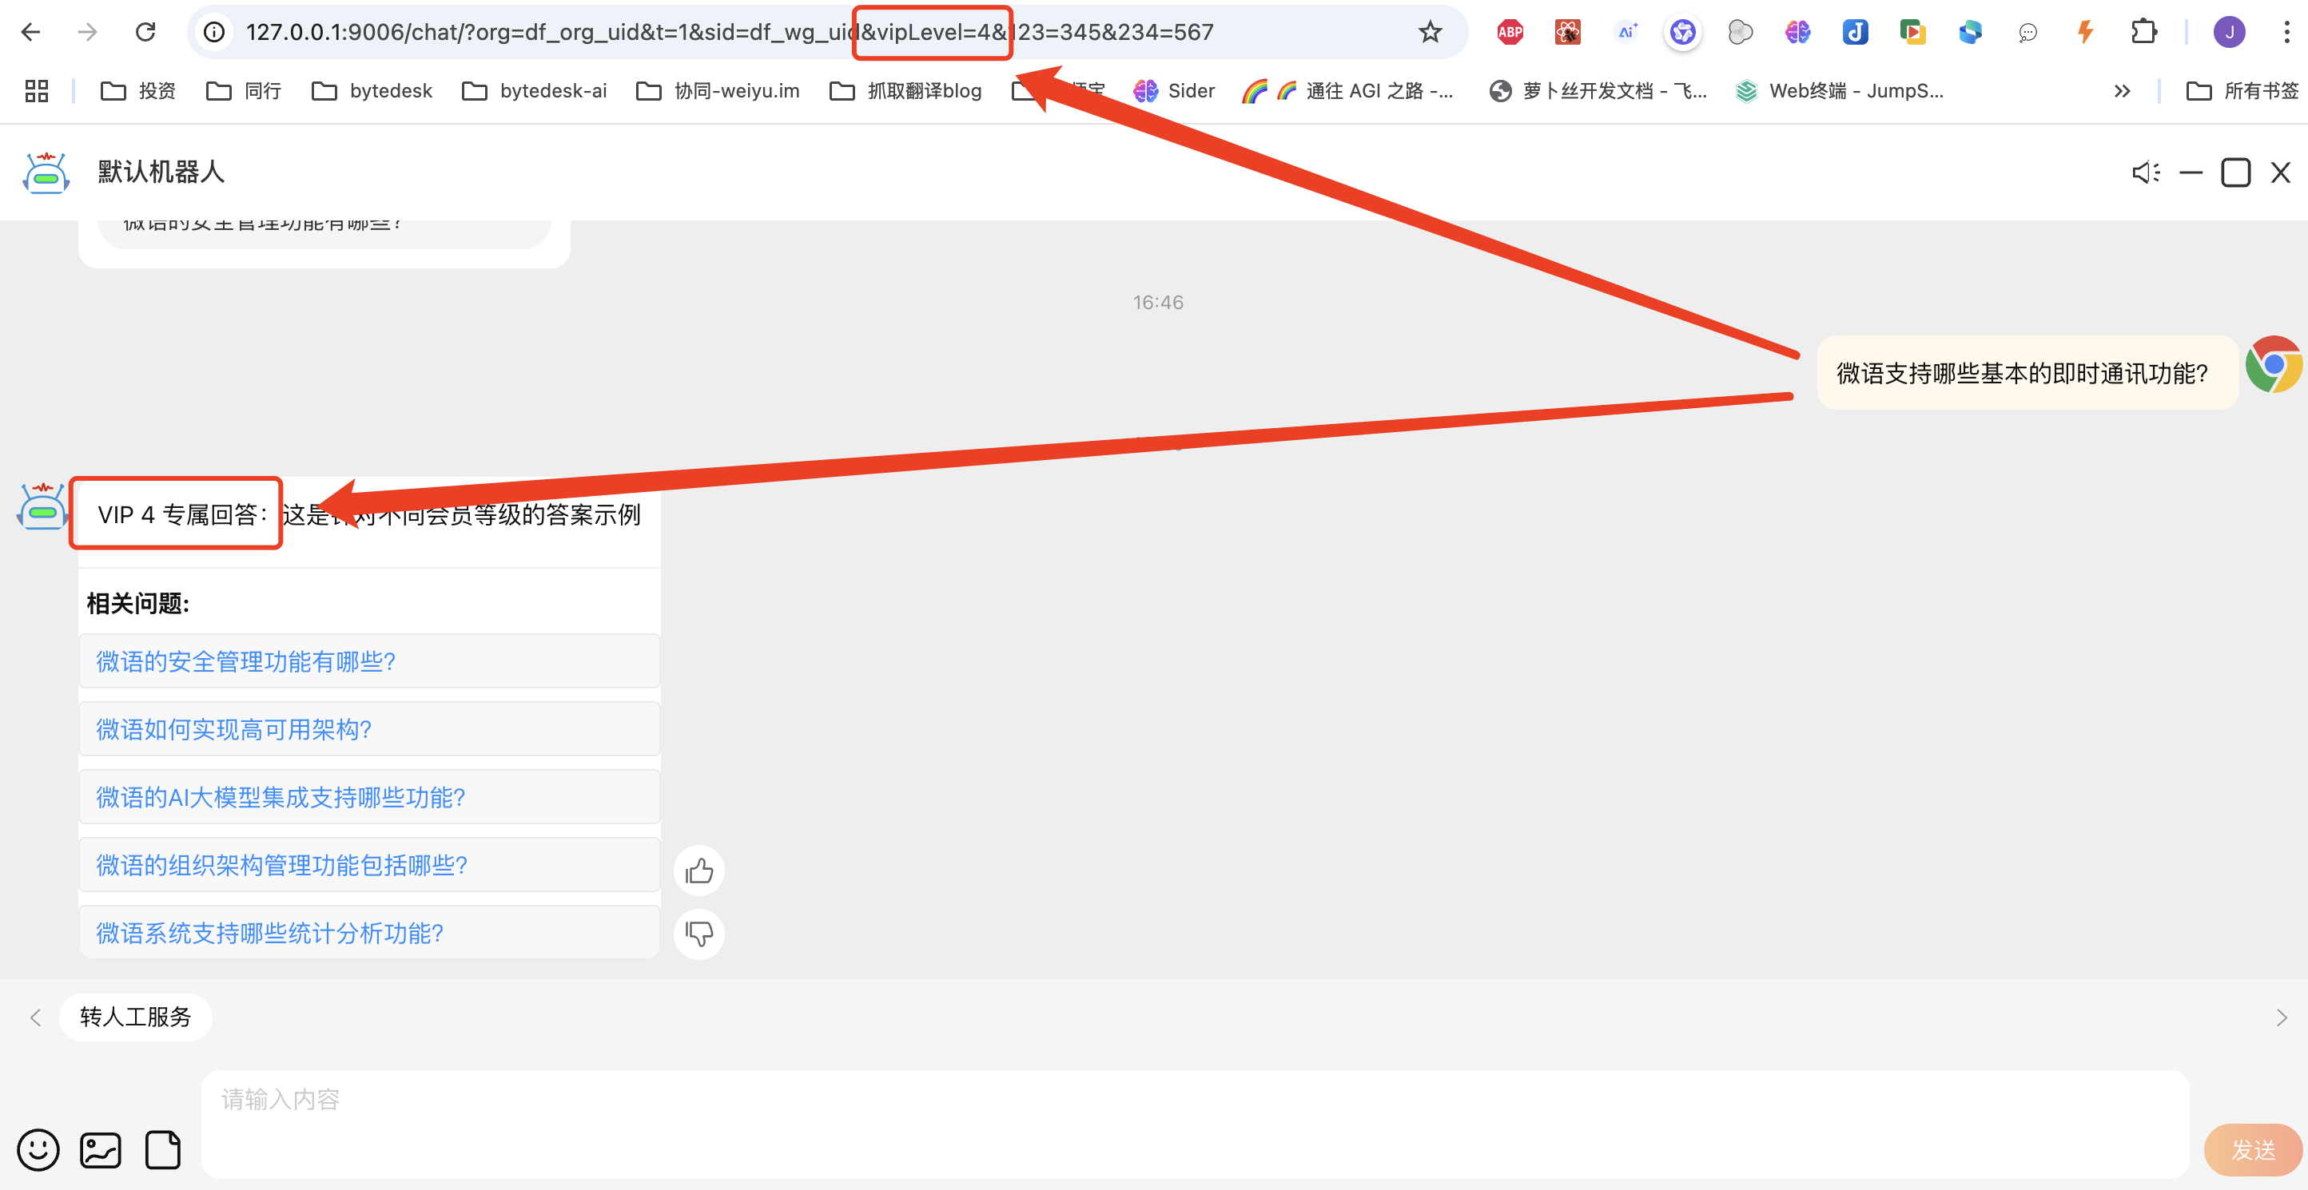Open the Chrome three-dot menu
The height and width of the screenshot is (1190, 2308).
[x=2286, y=32]
